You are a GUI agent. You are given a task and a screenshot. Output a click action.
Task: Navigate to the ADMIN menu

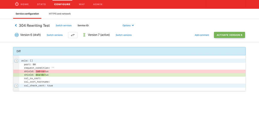point(98,4)
